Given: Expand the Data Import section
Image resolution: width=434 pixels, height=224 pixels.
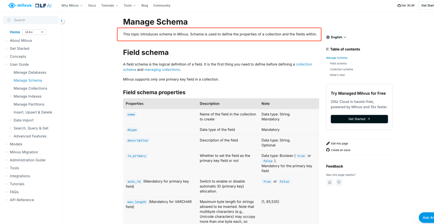Looking at the screenshot, I should (x=10, y=120).
